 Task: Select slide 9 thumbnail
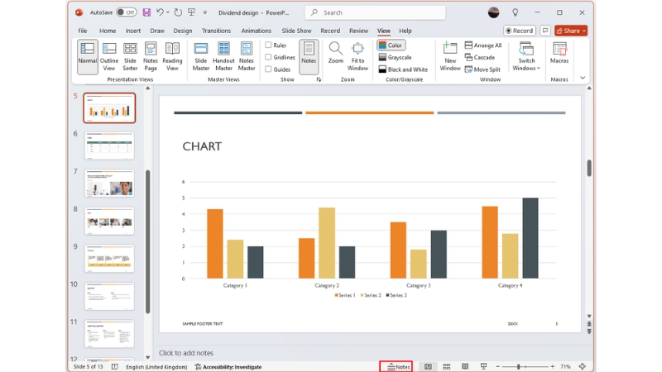109,259
